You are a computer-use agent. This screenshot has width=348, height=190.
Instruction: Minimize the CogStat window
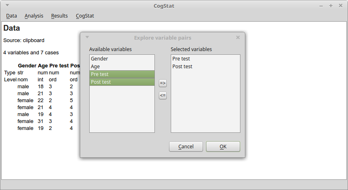pos(321,6)
